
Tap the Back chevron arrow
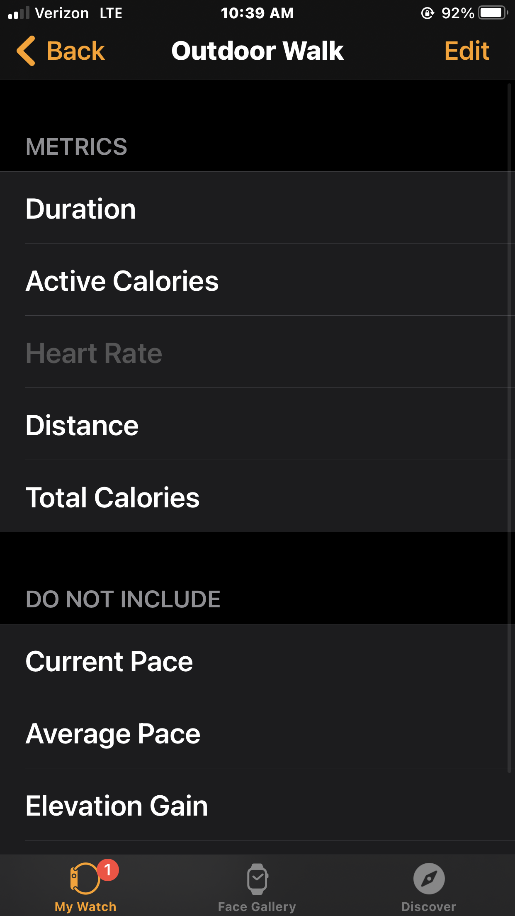pyautogui.click(x=26, y=51)
